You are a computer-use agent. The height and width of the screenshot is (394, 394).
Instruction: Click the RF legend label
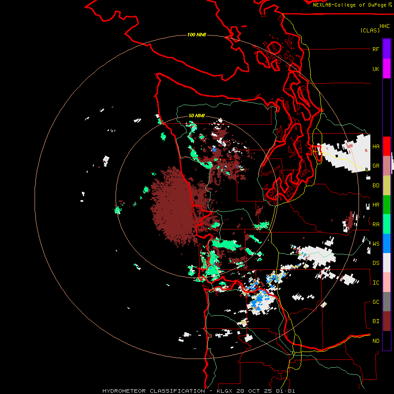click(376, 49)
